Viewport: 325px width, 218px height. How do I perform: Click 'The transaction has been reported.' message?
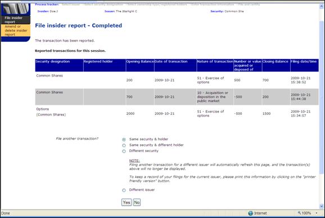[65, 41]
